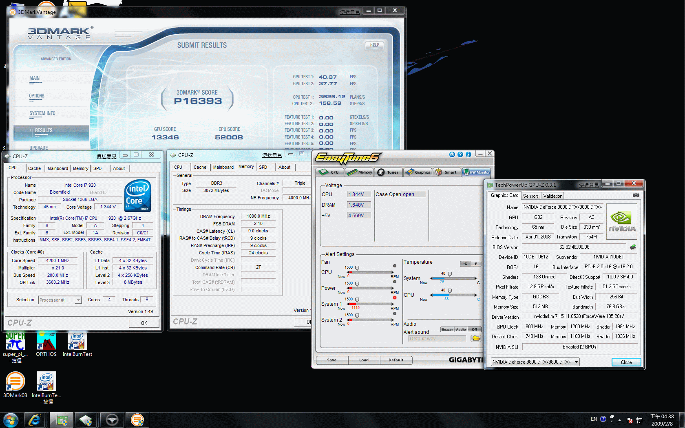Viewport: 685px width, 428px height.
Task: Click Show desktop strip at taskbar end
Action: pos(682,420)
